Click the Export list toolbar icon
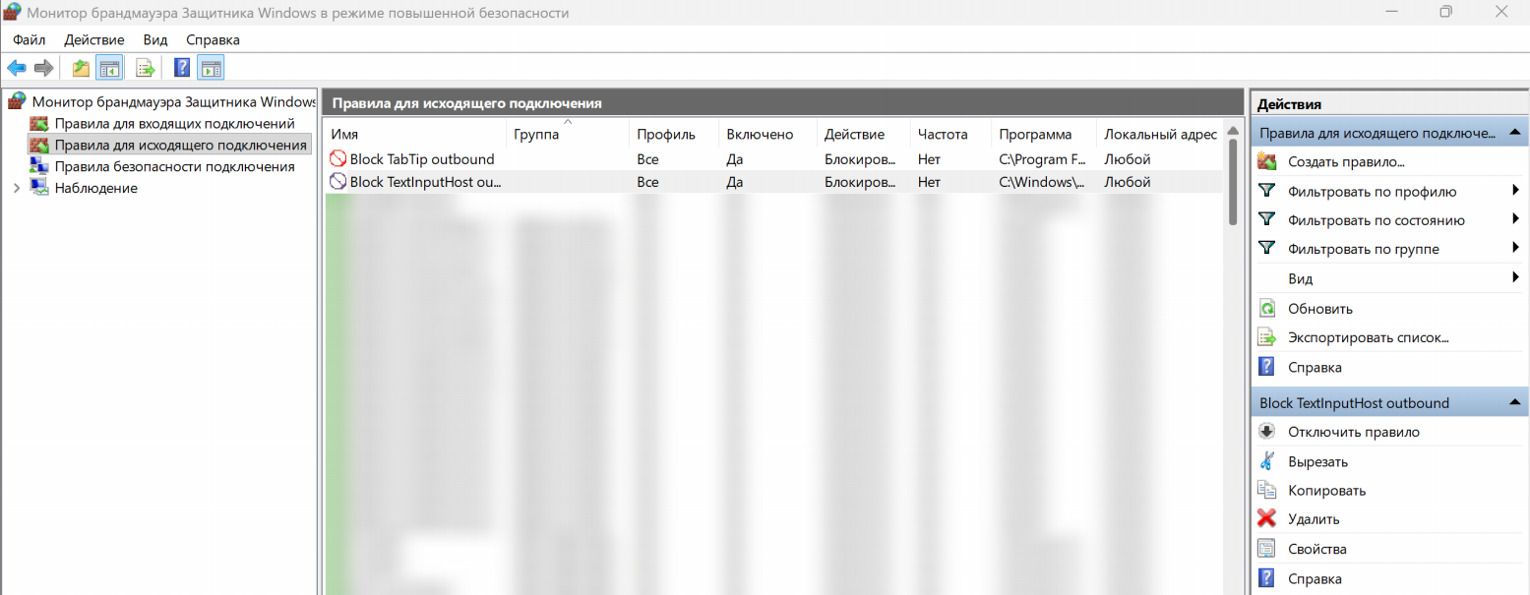 146,68
